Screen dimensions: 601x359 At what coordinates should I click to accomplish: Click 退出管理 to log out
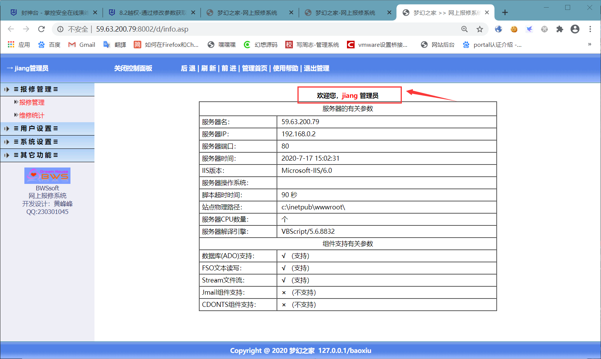pos(316,69)
